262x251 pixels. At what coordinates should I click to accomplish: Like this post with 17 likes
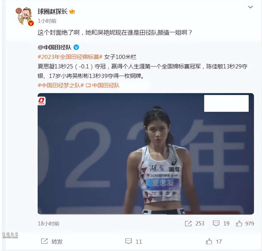214,241
